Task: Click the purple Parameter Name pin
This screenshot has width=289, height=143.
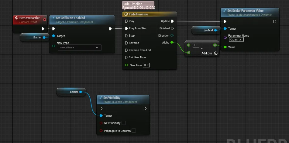Action: click(x=225, y=38)
